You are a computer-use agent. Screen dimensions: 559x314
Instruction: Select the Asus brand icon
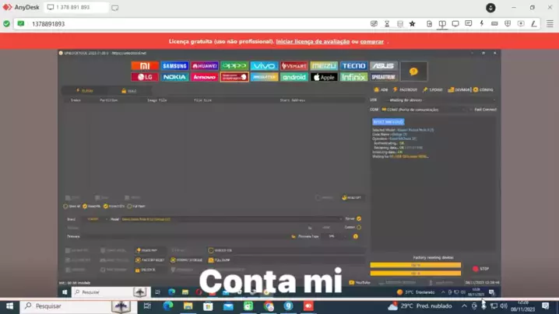pyautogui.click(x=383, y=67)
